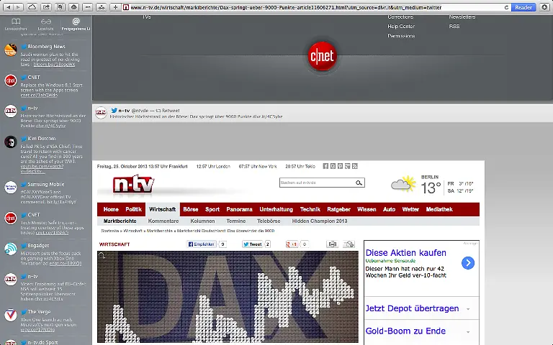Screen dimensions: 553x345
Task: Open RSS link in CNET footer
Action: pyautogui.click(x=454, y=27)
